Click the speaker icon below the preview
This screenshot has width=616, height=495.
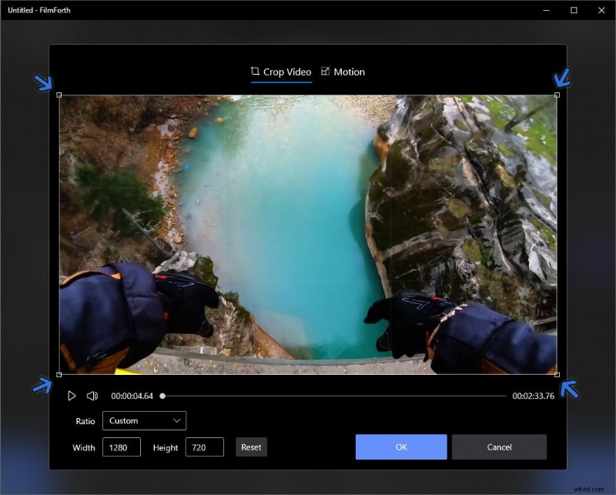click(92, 395)
